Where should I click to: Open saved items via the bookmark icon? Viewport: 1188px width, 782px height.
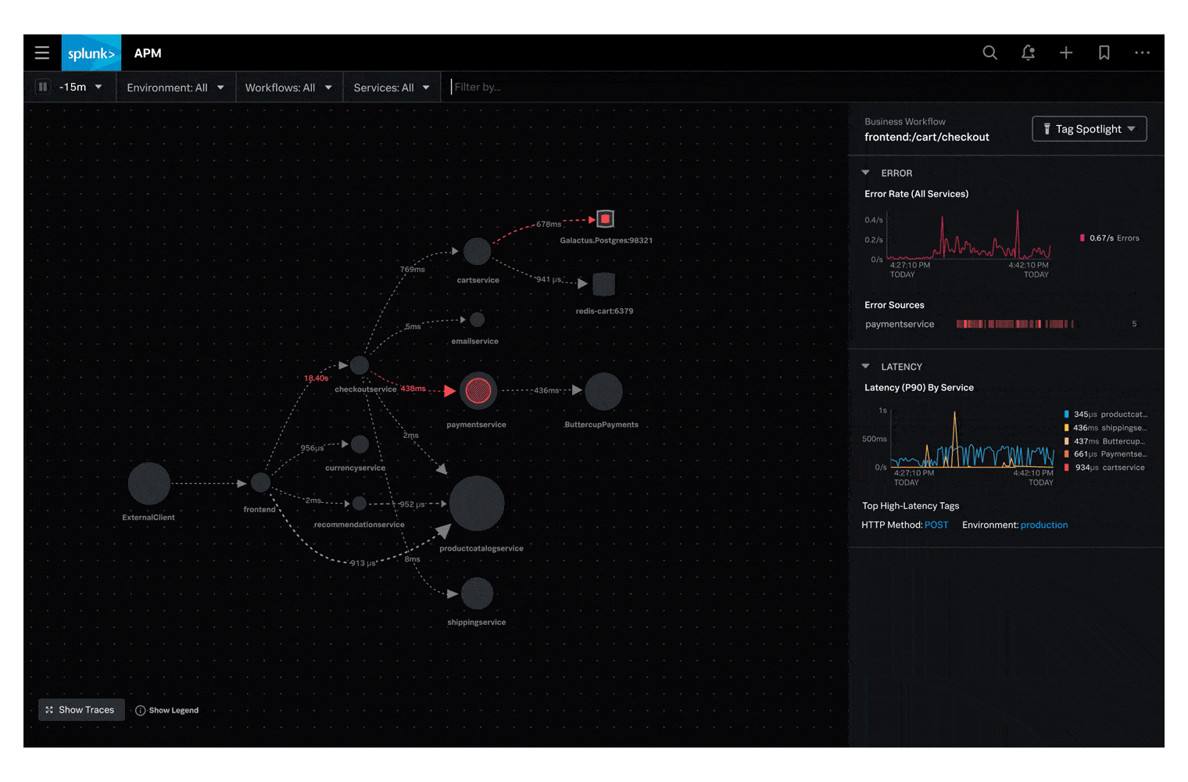coord(1104,52)
